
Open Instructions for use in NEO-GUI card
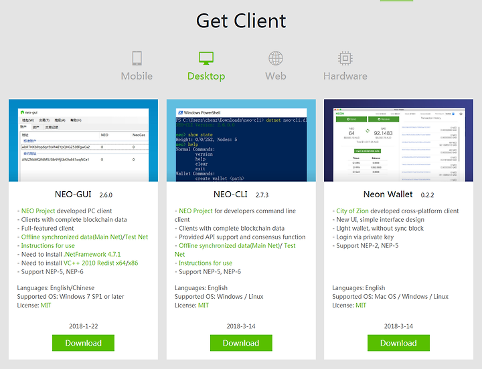(x=48, y=245)
